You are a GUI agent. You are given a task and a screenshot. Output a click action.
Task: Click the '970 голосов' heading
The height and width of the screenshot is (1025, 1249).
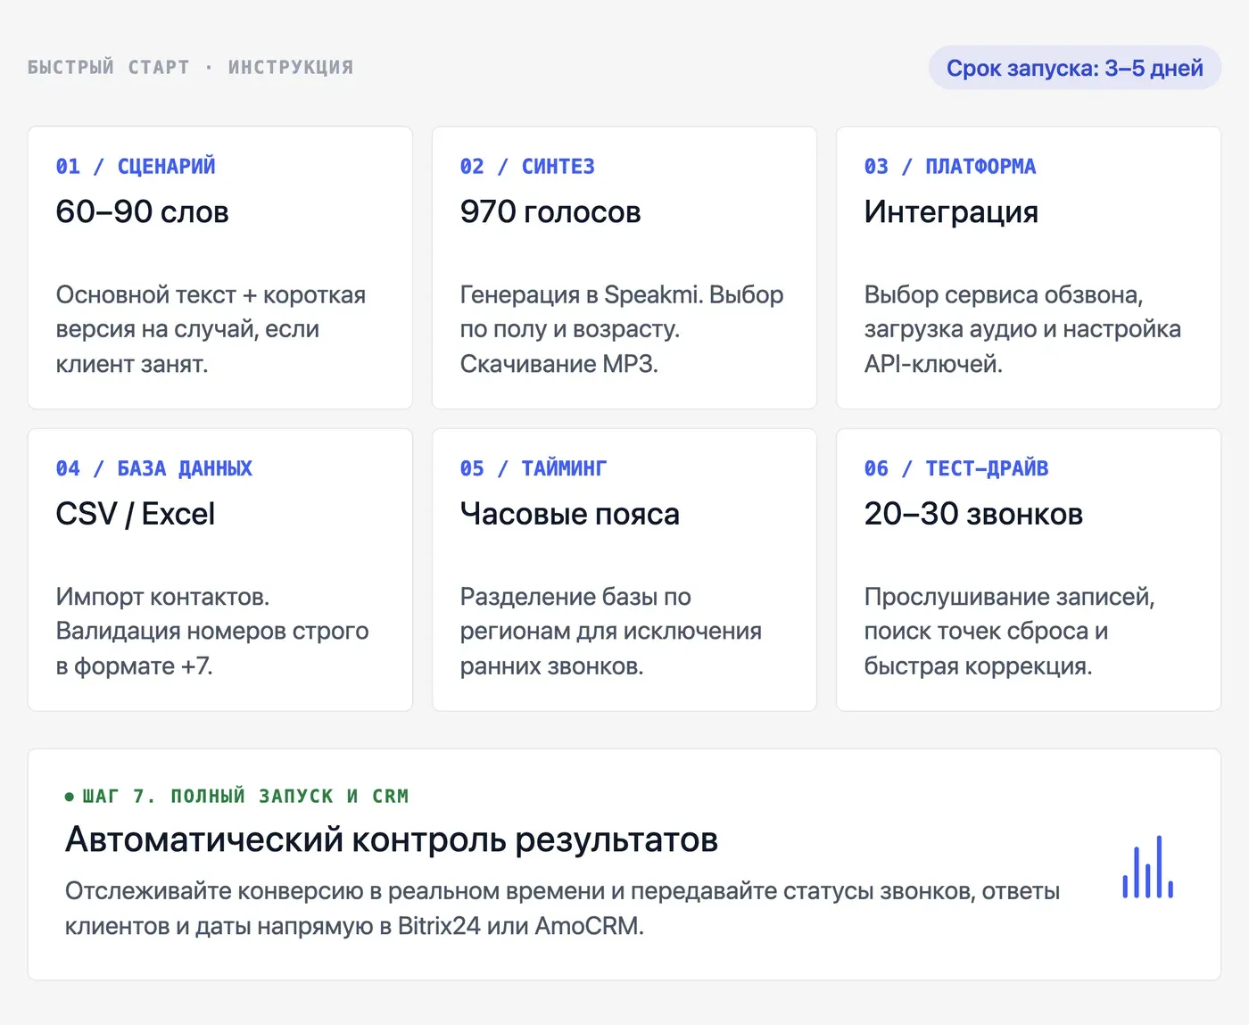(550, 212)
